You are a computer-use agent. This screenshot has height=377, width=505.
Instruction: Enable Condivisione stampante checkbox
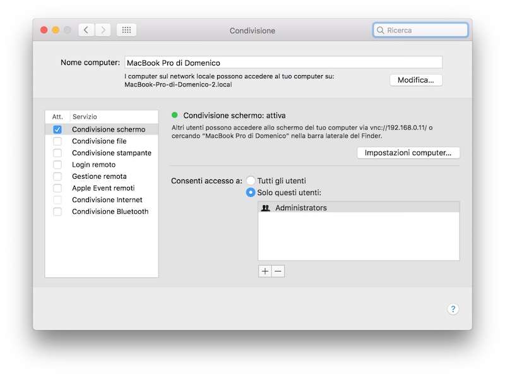point(57,153)
